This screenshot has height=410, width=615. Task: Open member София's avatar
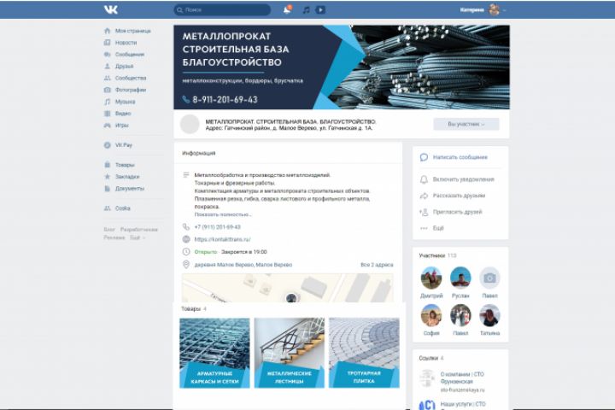point(431,315)
